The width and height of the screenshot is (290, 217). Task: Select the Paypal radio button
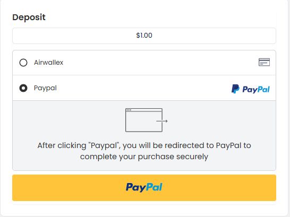coord(23,88)
